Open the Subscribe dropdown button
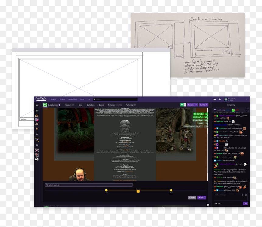The image size is (262, 227). (192, 105)
